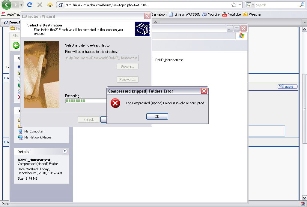Click the Windows flag logo in Explorer

click(x=242, y=36)
